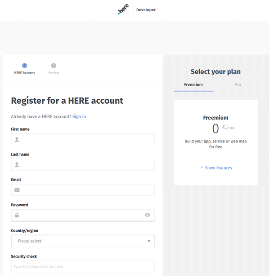Image resolution: width=270 pixels, height=276 pixels.
Task: Toggle password visibility with eye icon
Action: [x=148, y=215]
